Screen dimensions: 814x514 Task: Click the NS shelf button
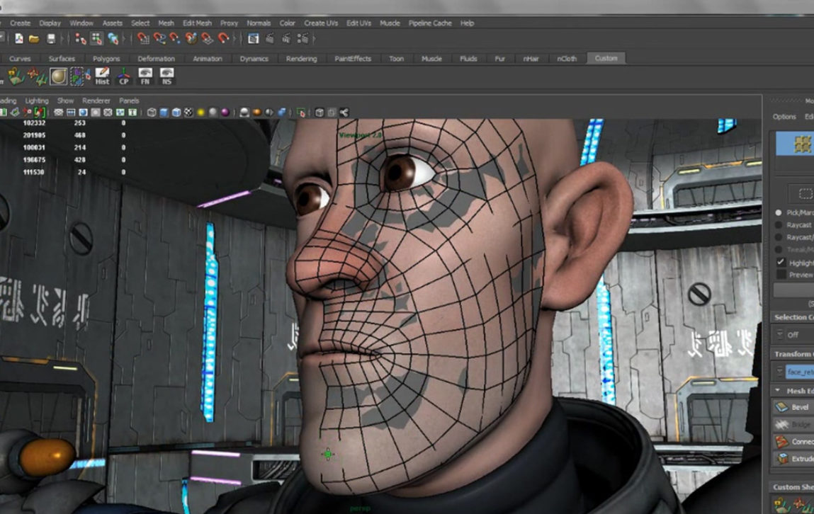(x=166, y=76)
